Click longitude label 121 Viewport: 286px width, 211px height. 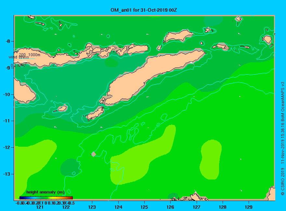40,207
